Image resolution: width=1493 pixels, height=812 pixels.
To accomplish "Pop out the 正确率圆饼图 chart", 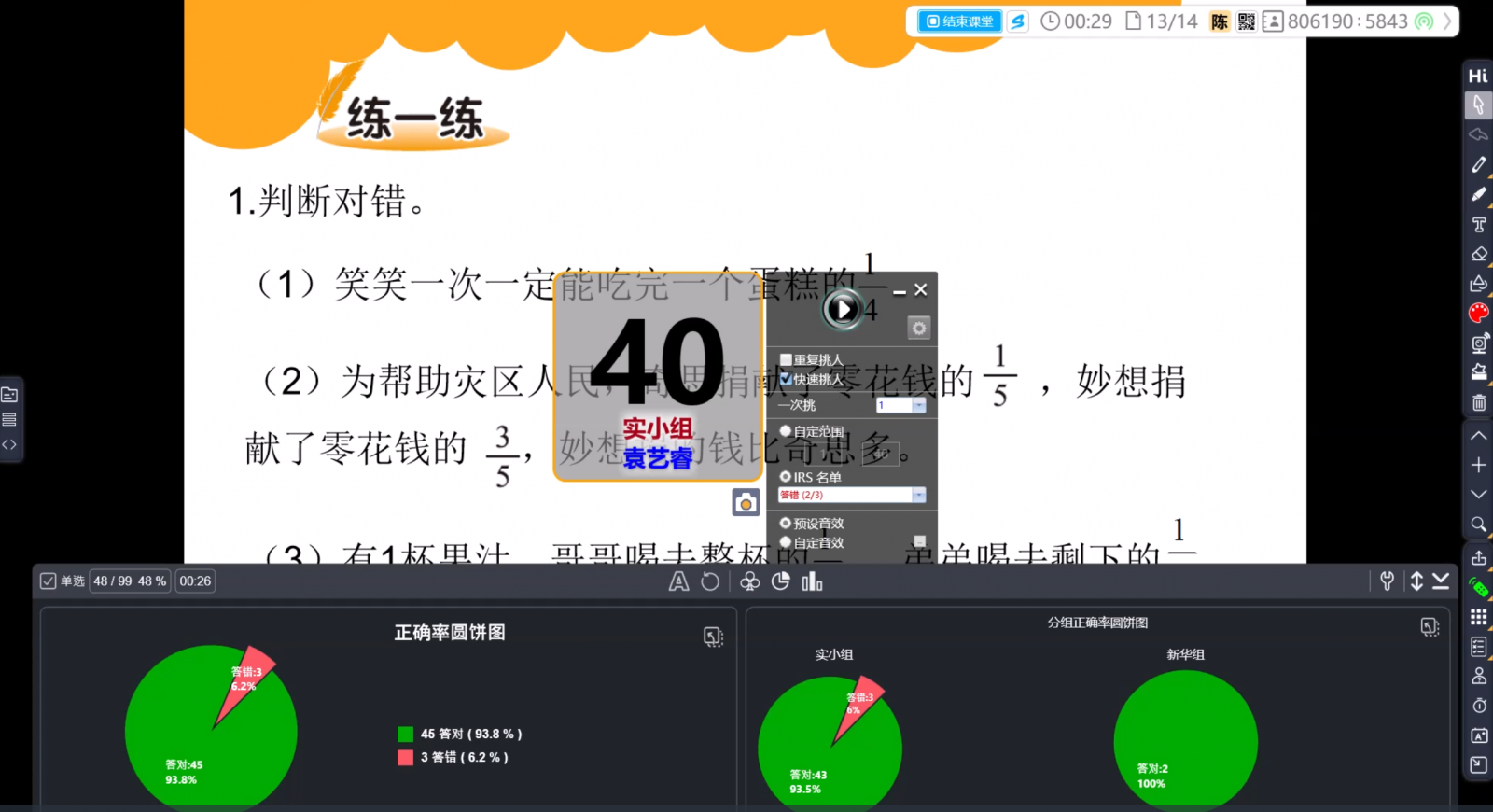I will point(713,637).
